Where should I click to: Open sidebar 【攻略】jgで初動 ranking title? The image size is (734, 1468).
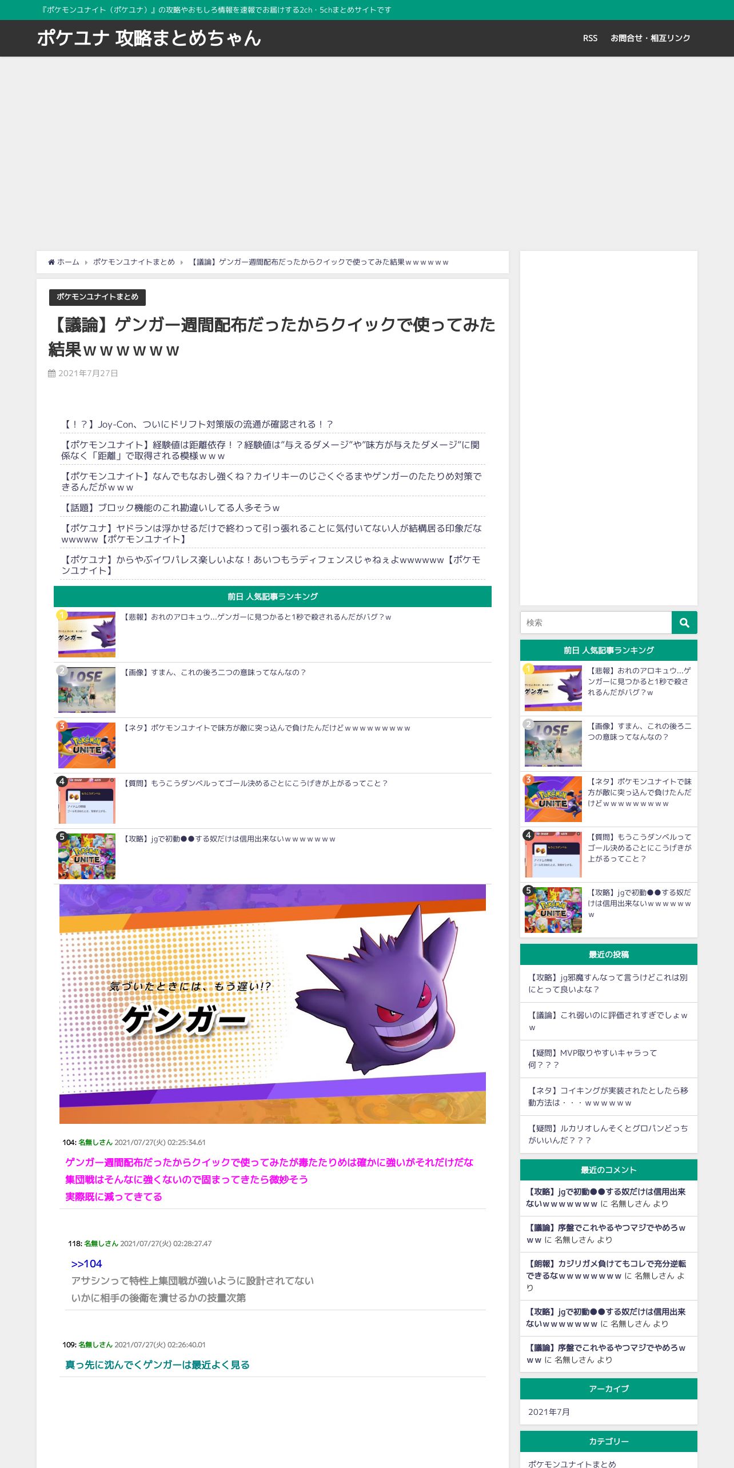click(x=640, y=903)
